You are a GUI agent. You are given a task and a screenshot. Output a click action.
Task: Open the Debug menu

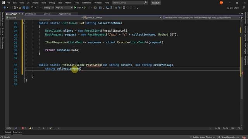[x=52, y=3]
